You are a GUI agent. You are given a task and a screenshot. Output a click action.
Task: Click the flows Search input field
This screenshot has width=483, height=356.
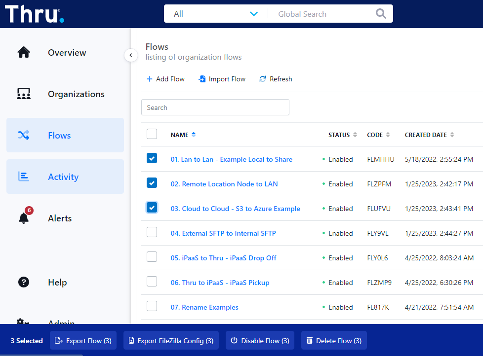(215, 107)
